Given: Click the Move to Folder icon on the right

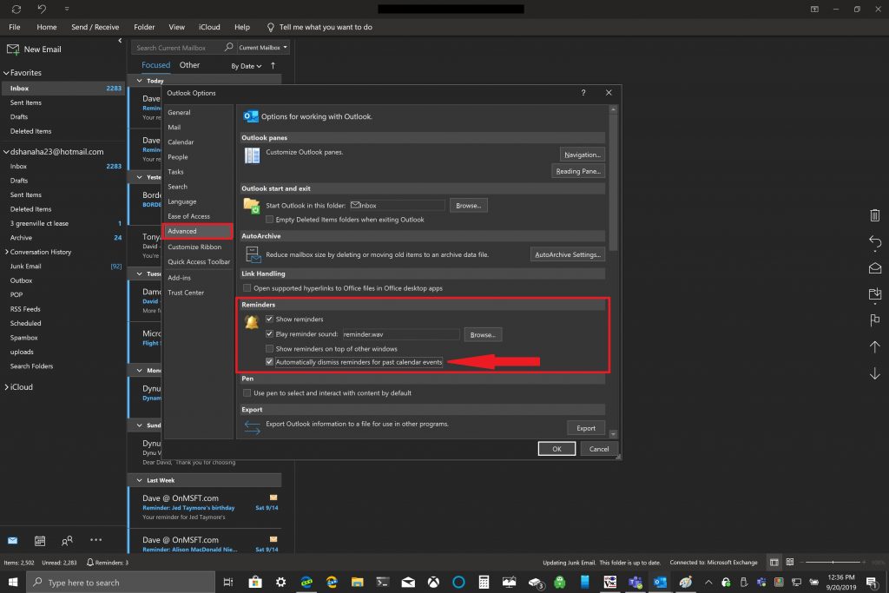Looking at the screenshot, I should click(x=873, y=294).
